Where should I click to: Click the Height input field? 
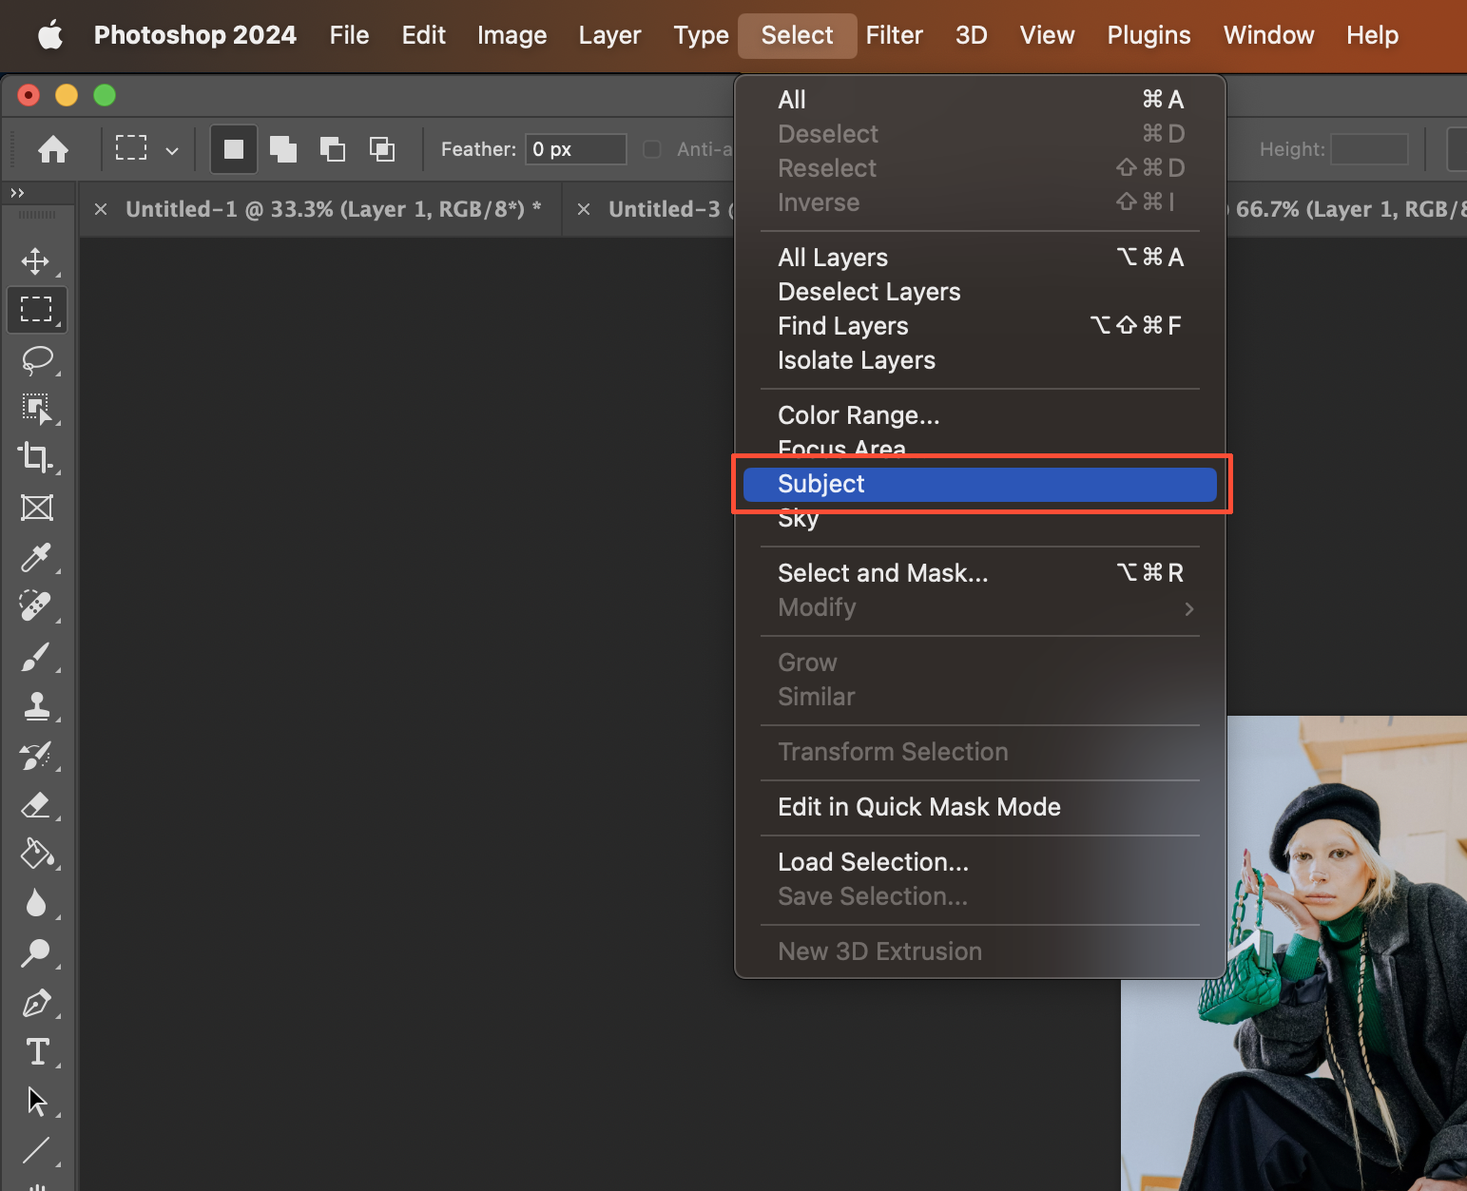click(1369, 149)
